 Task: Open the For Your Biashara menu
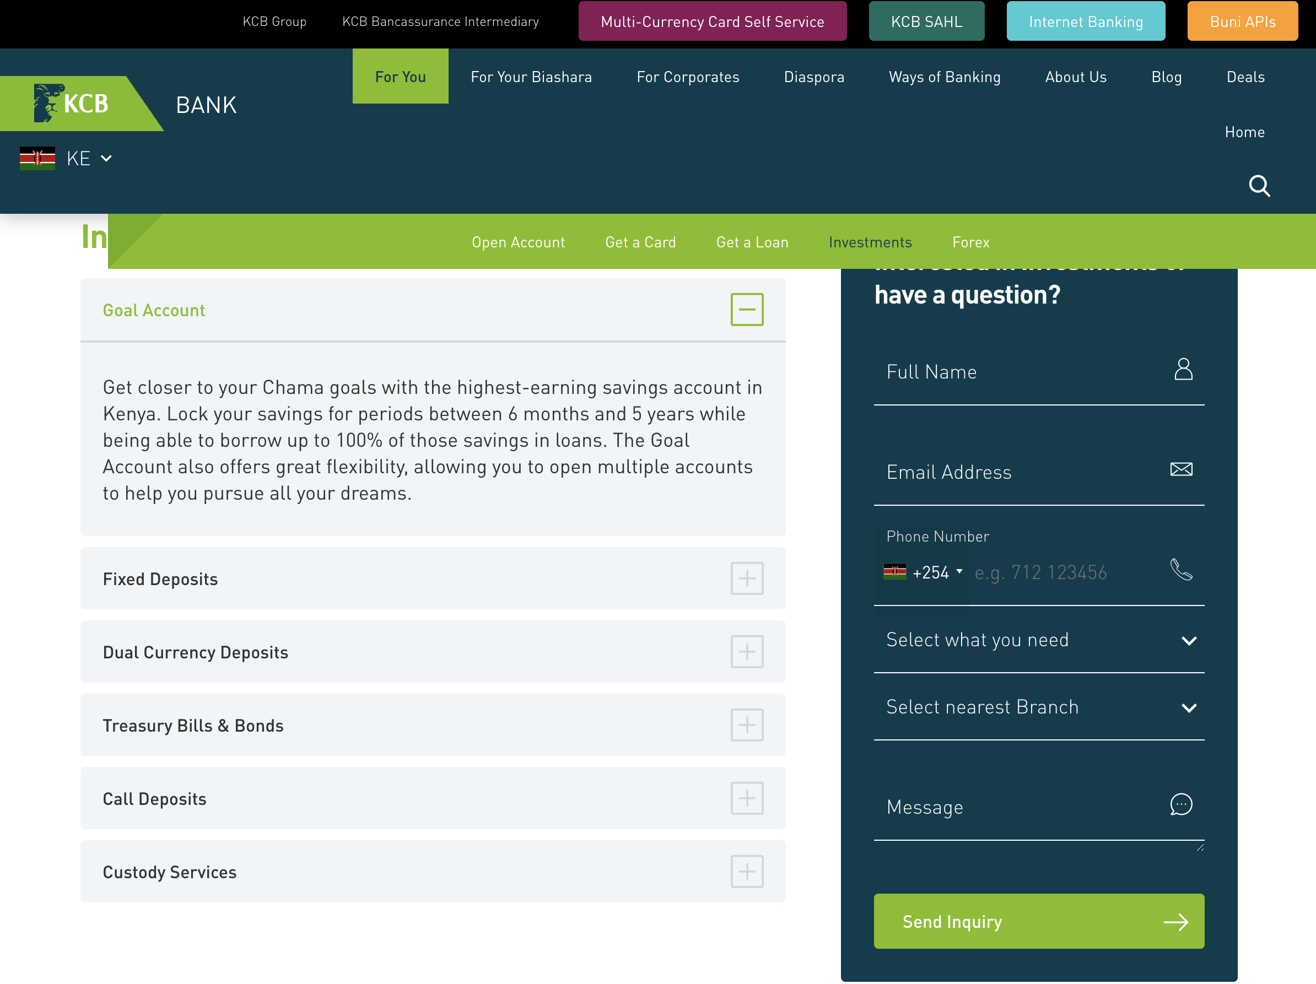[531, 77]
